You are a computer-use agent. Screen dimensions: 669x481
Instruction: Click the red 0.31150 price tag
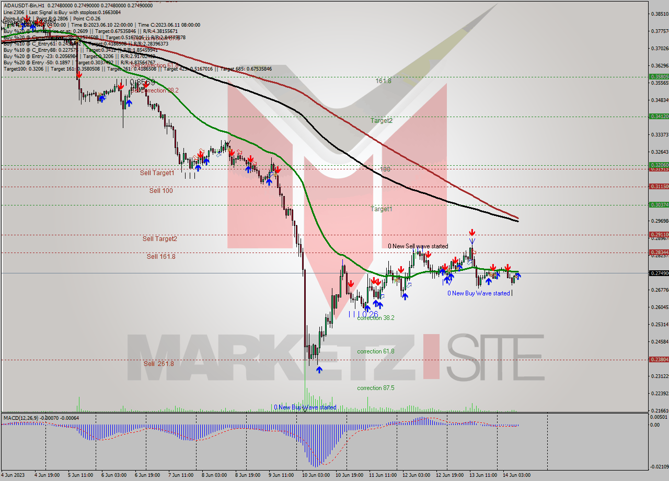pyautogui.click(x=659, y=186)
